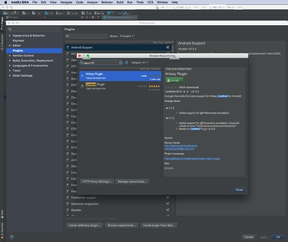Click the vendor gmail address link
Image resolution: width=288 pixels, height=242 pixels.
[x=179, y=149]
